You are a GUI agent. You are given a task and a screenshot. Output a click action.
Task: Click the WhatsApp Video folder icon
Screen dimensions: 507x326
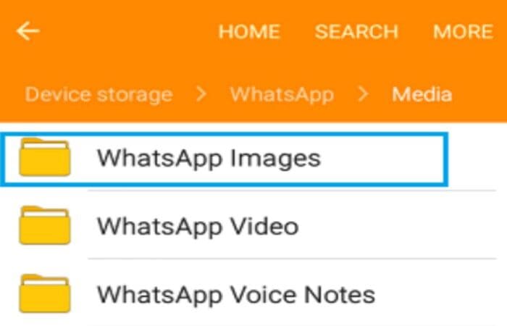(x=45, y=225)
